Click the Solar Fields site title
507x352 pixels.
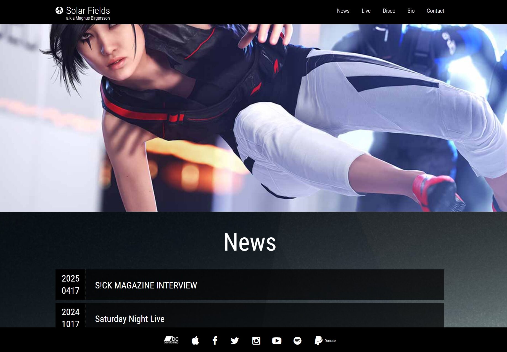88,10
